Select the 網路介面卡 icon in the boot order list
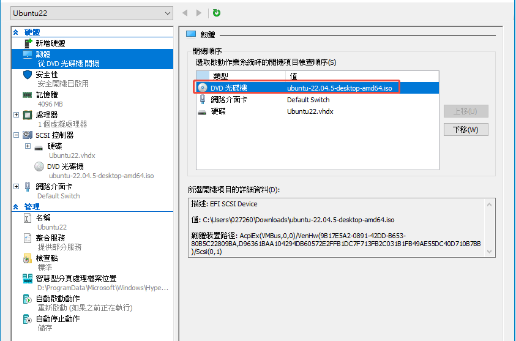The width and height of the screenshot is (516, 341). point(203,100)
